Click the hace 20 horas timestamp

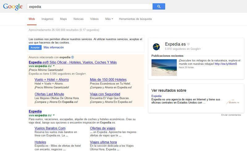pyautogui.click(x=186, y=67)
